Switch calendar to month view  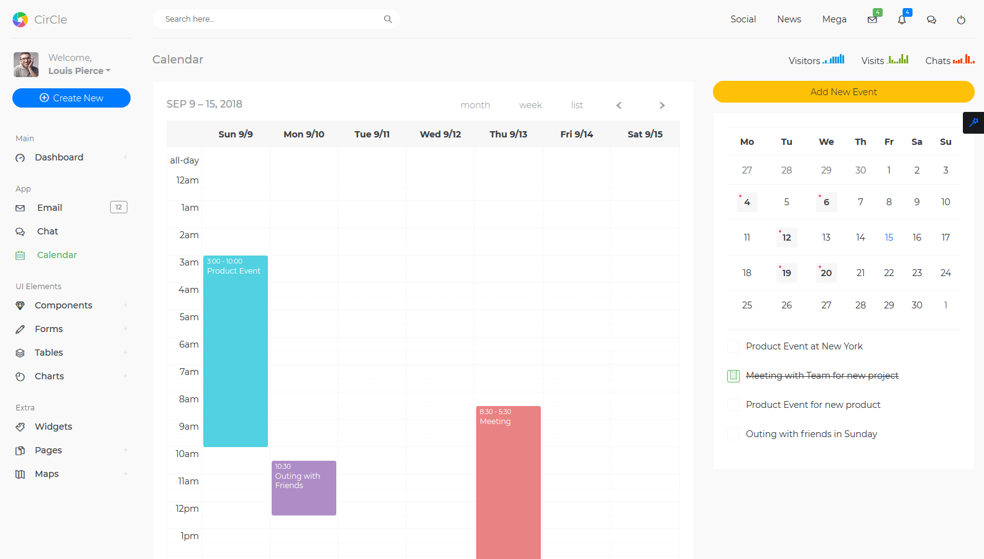click(x=475, y=105)
